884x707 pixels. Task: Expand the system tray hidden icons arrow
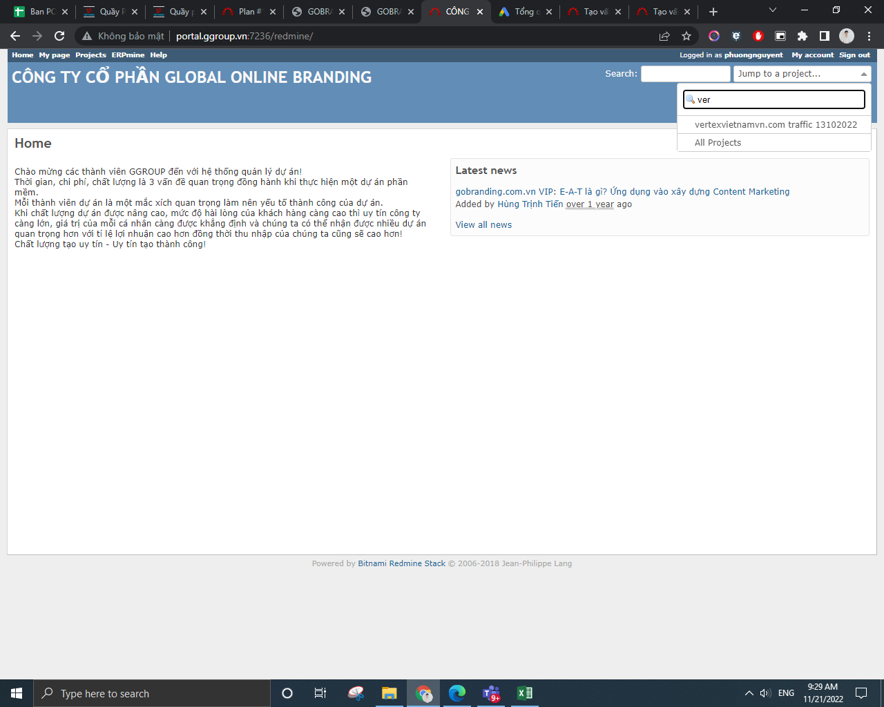pos(749,693)
